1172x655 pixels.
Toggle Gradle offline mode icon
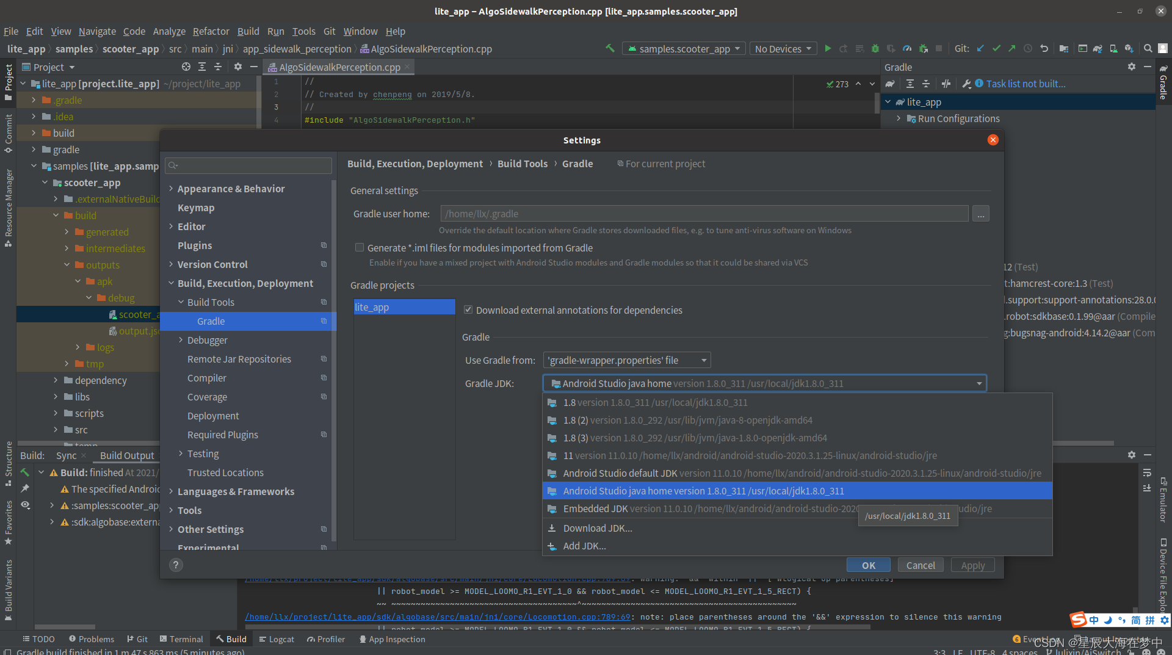pos(946,84)
